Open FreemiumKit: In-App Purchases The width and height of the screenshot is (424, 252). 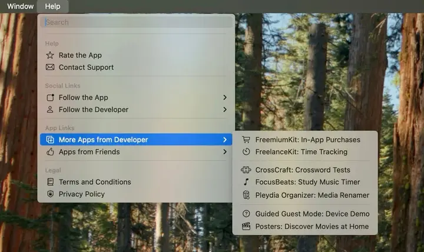click(x=305, y=140)
